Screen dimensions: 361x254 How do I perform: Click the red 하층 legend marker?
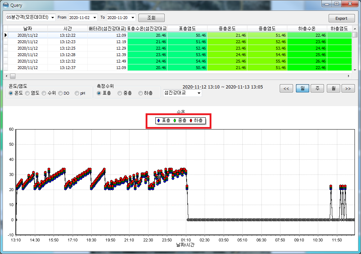pos(191,121)
